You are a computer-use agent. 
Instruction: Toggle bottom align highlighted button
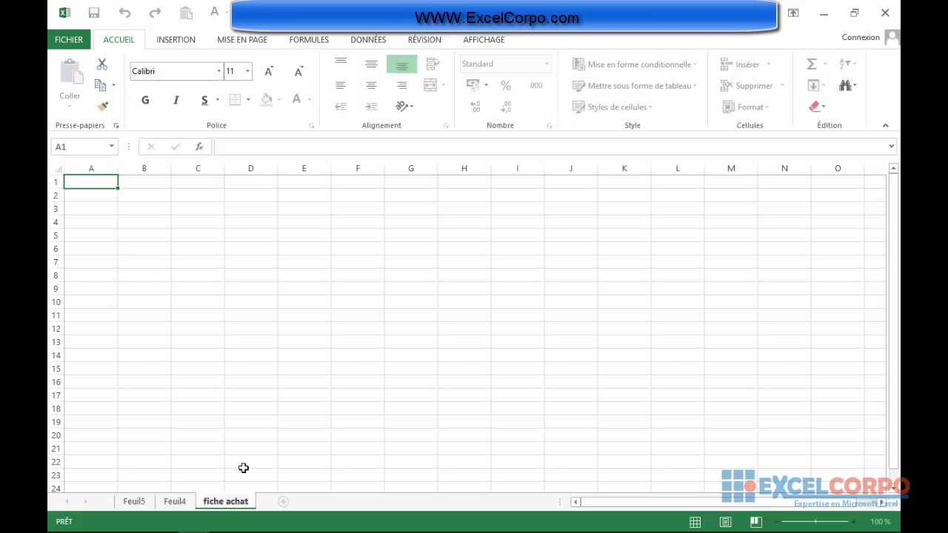[x=401, y=64]
